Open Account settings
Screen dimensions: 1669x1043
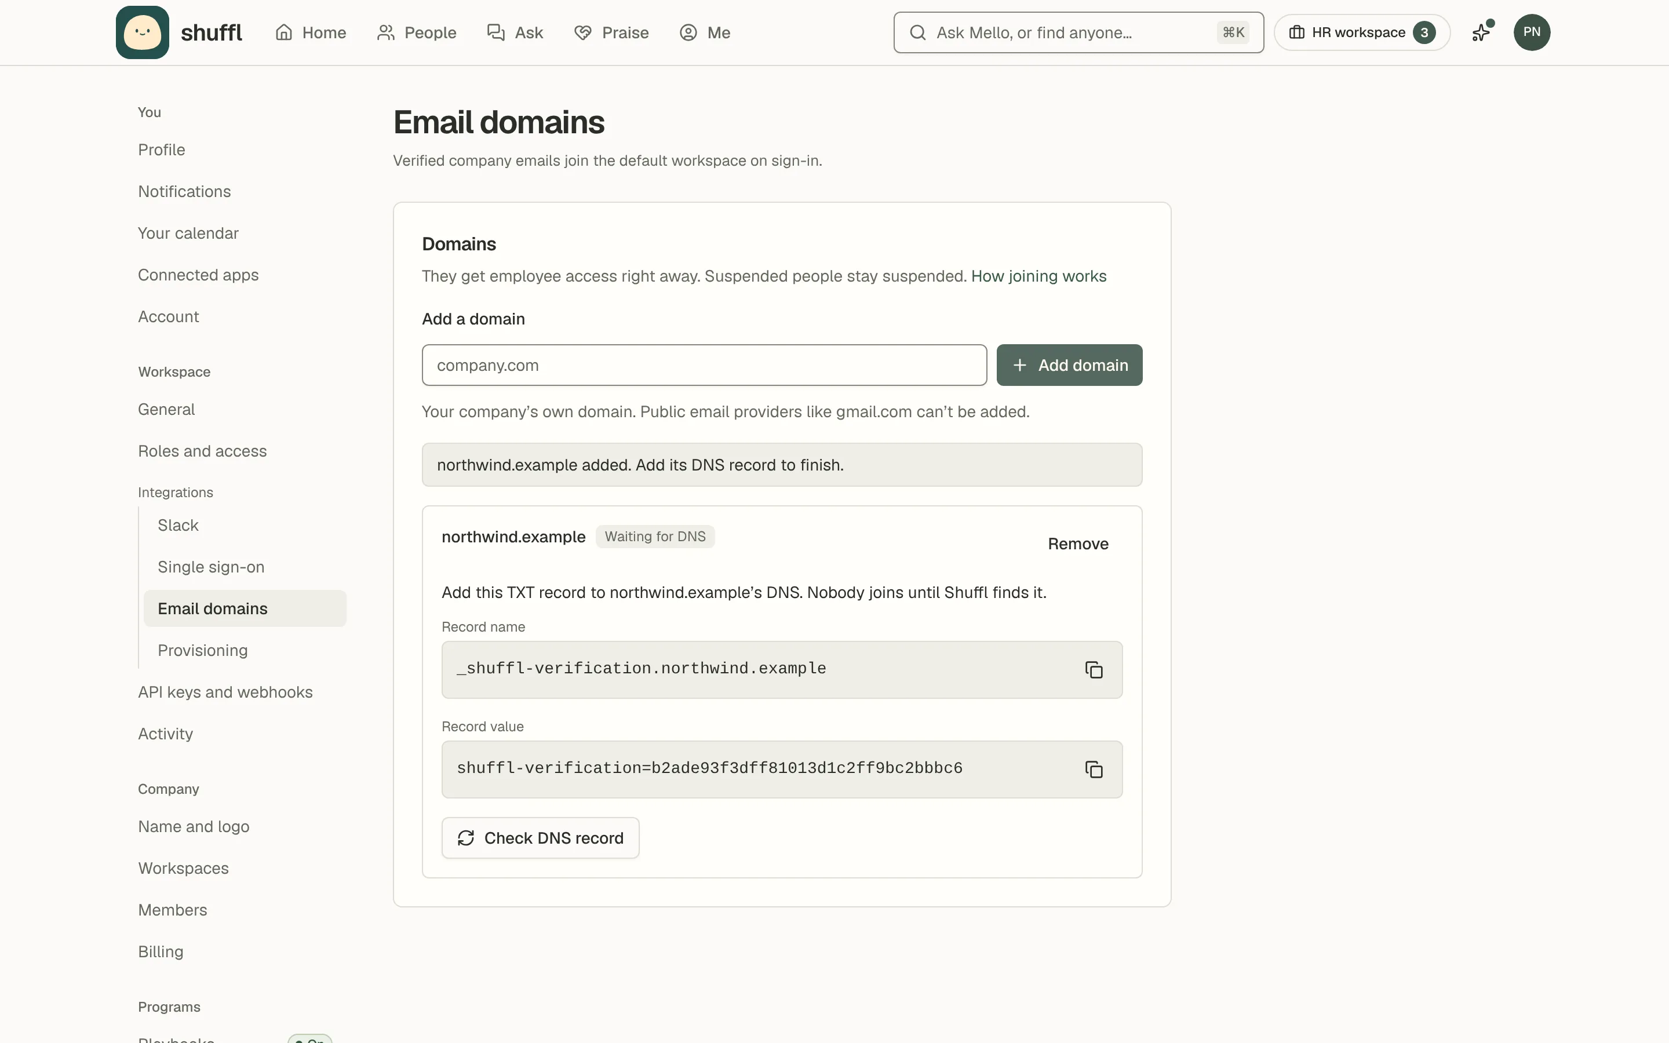click(168, 316)
